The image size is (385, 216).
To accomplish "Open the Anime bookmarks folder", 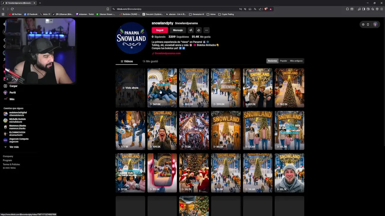I will (211, 14).
